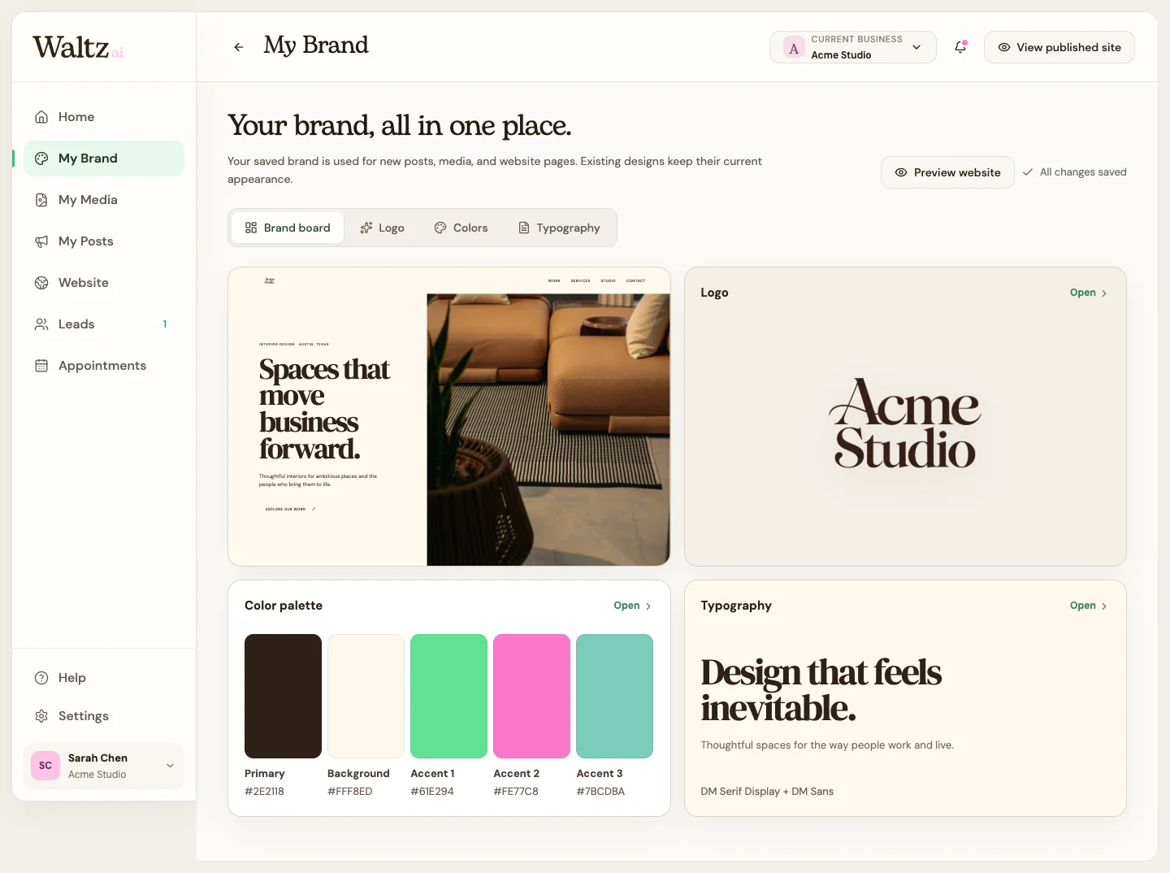Click the Appointments calendar icon
The height and width of the screenshot is (873, 1170).
coord(41,366)
